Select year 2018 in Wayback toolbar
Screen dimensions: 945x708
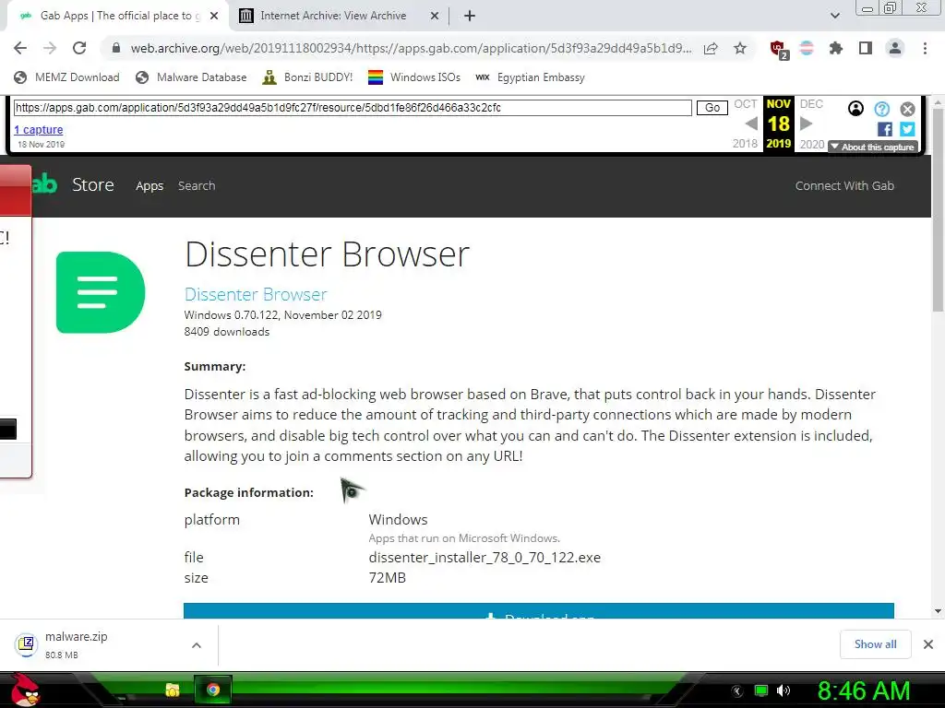[745, 144]
